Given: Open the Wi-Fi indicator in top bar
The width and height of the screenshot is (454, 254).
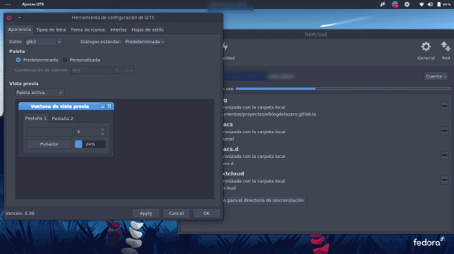Looking at the screenshot, I should pyautogui.click(x=421, y=4).
